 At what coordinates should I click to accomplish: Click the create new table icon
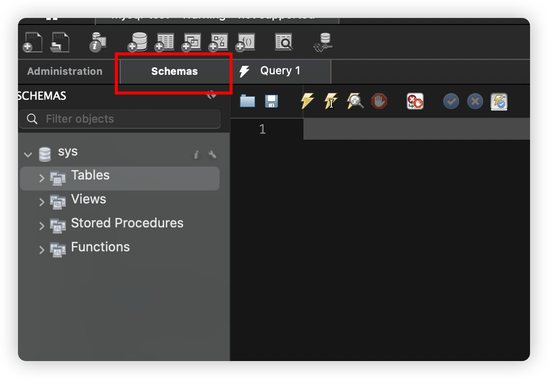point(164,42)
